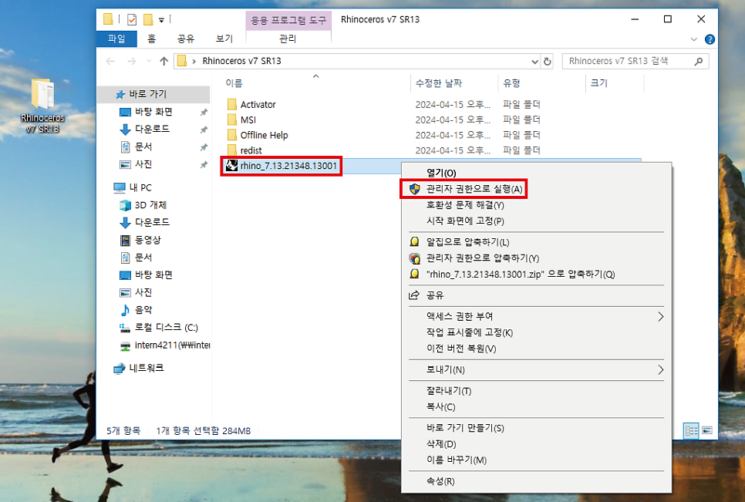
Task: Choose 공유 in the context menu
Action: [x=537, y=295]
